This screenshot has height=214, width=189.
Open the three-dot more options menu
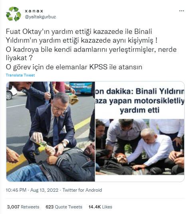click(x=182, y=11)
